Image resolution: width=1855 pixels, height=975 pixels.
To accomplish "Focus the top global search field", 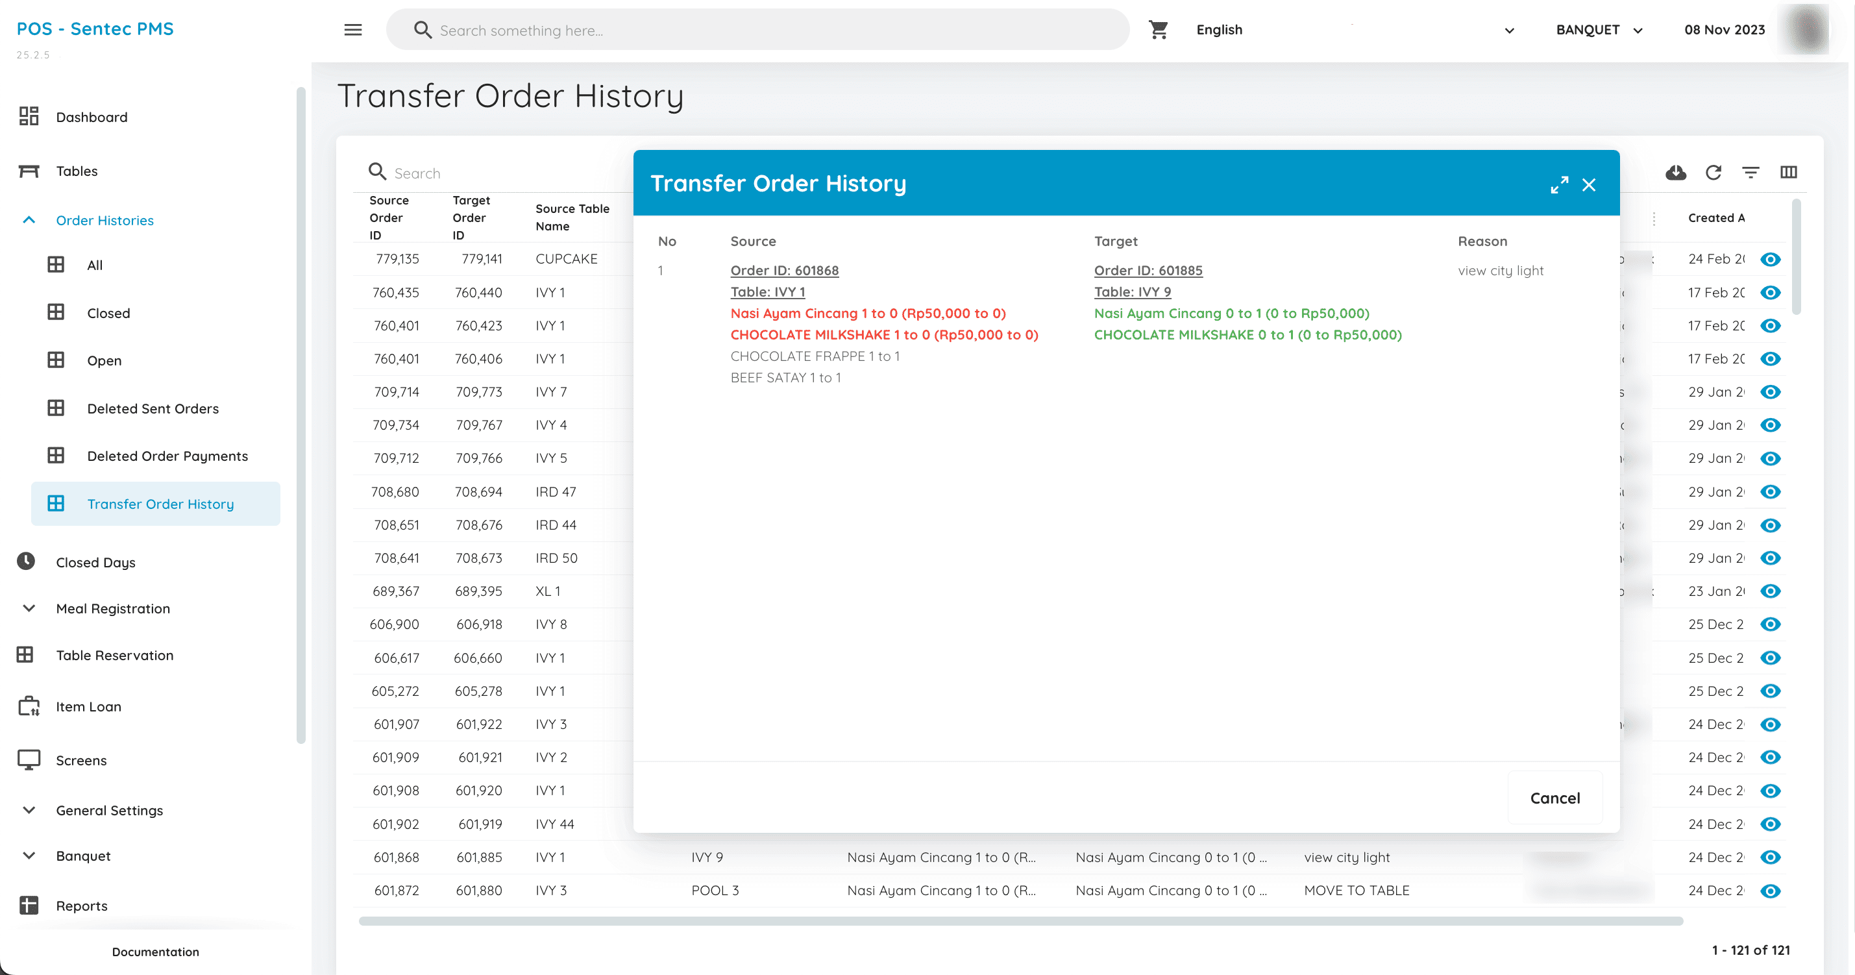I will coord(757,29).
